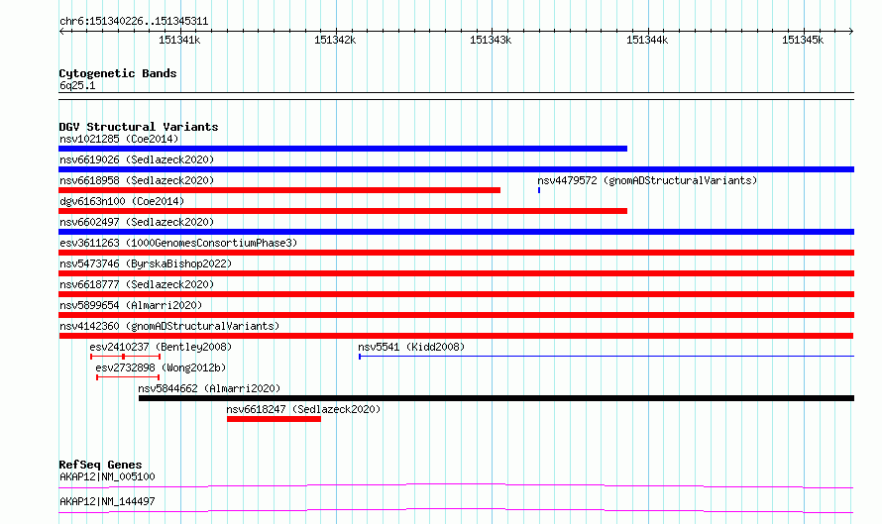Click the nsv5541 (Kidd2008) thin blue line
Viewport: 882px width, 524px height.
(606, 357)
